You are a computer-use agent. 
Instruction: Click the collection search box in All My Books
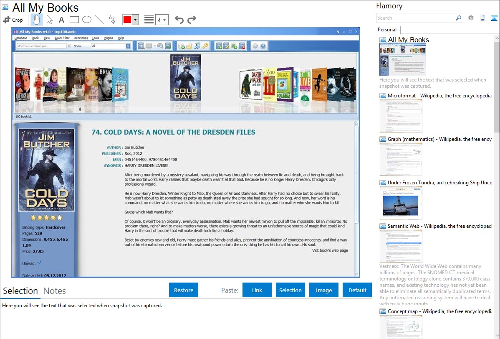(x=41, y=46)
